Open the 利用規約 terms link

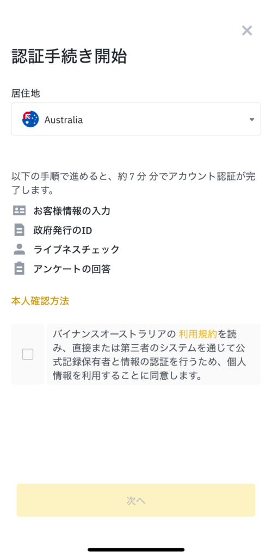pos(198,334)
